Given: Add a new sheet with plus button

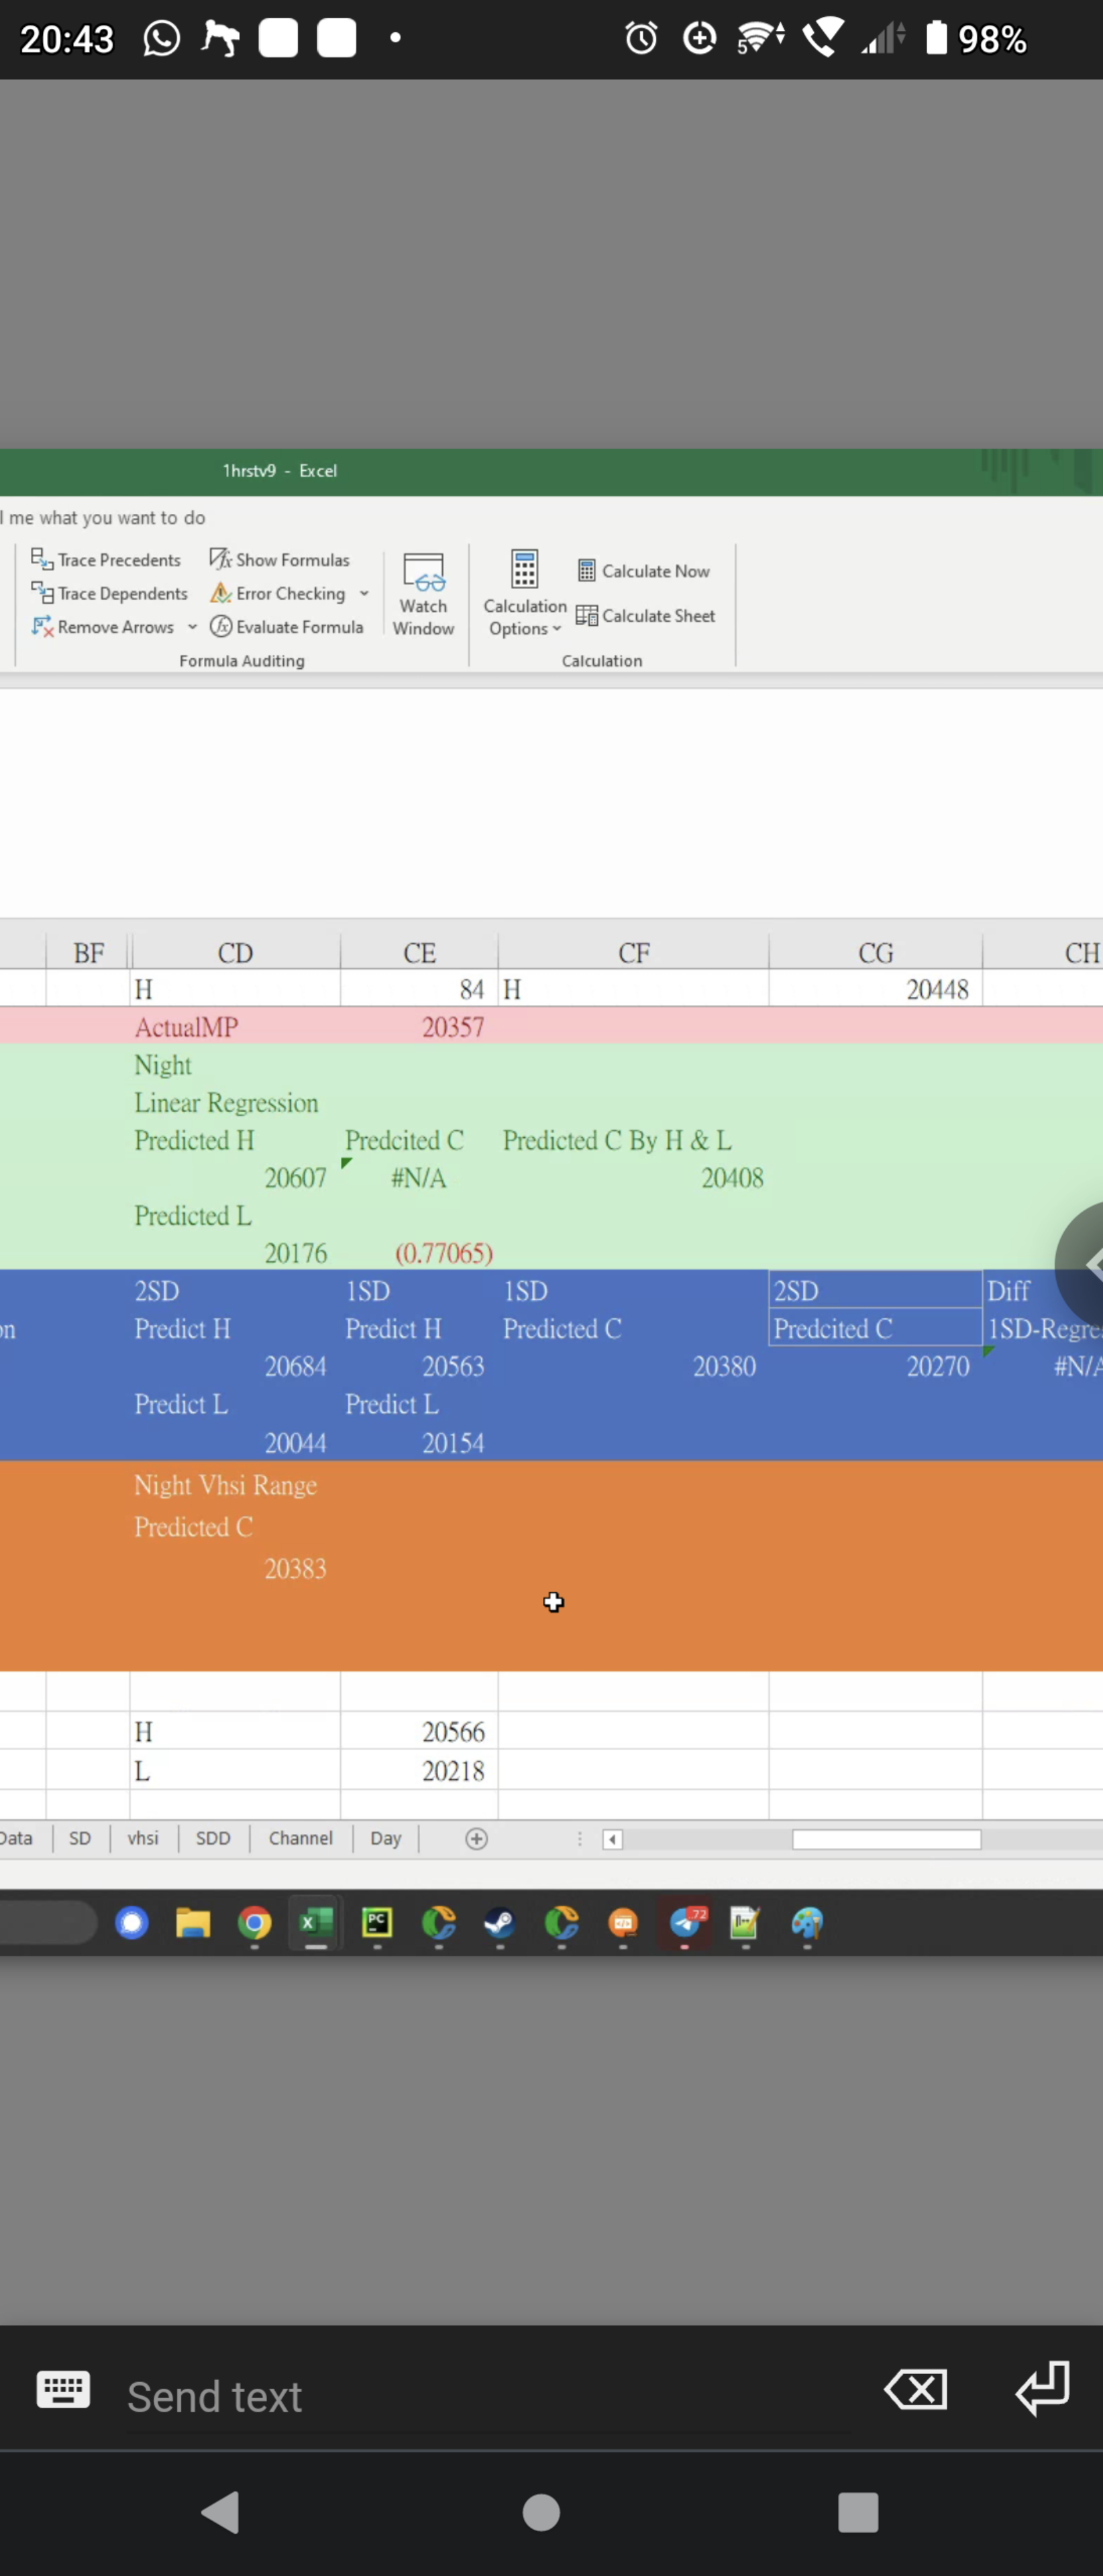Looking at the screenshot, I should coord(477,1839).
